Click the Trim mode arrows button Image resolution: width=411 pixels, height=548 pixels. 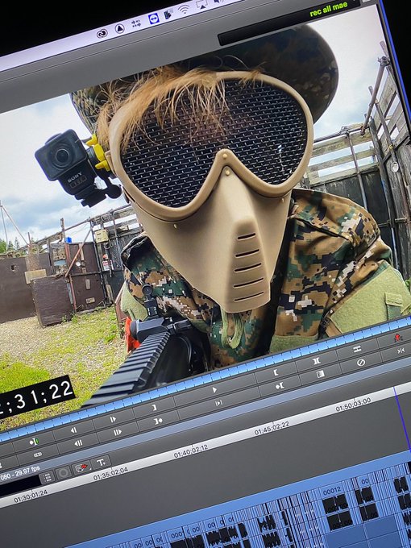click(x=401, y=351)
